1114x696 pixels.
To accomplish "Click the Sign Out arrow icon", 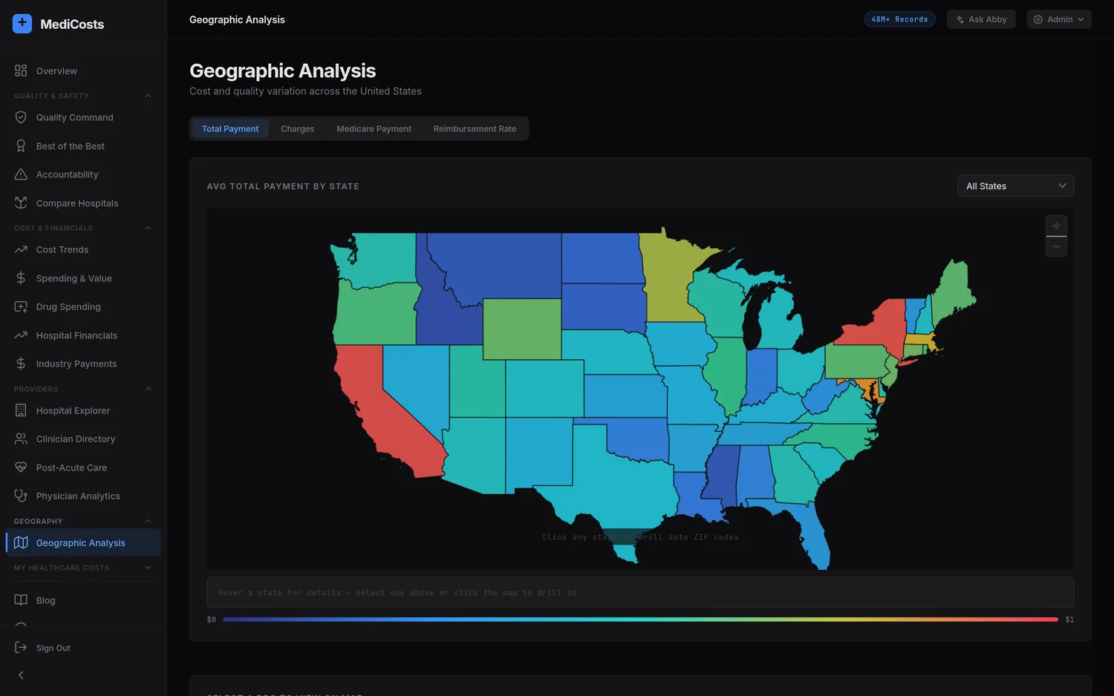I will click(x=21, y=648).
